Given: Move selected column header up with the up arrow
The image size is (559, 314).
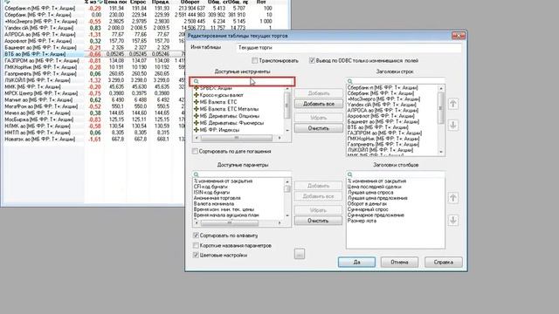Looking at the screenshot, I should [453, 198].
